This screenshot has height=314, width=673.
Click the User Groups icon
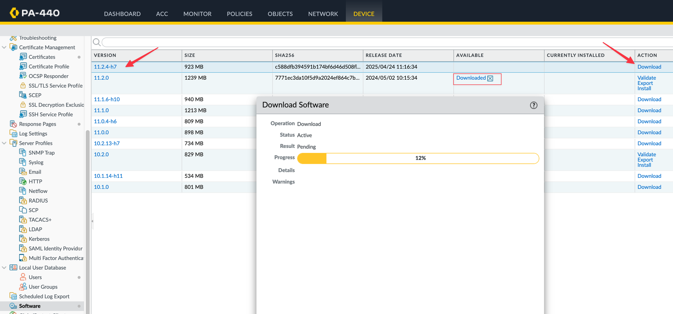point(23,287)
